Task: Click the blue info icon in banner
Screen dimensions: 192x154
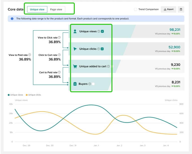Action: click(x=12, y=19)
